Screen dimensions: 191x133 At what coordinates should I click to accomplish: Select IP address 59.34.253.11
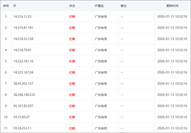pyautogui.click(x=22, y=128)
